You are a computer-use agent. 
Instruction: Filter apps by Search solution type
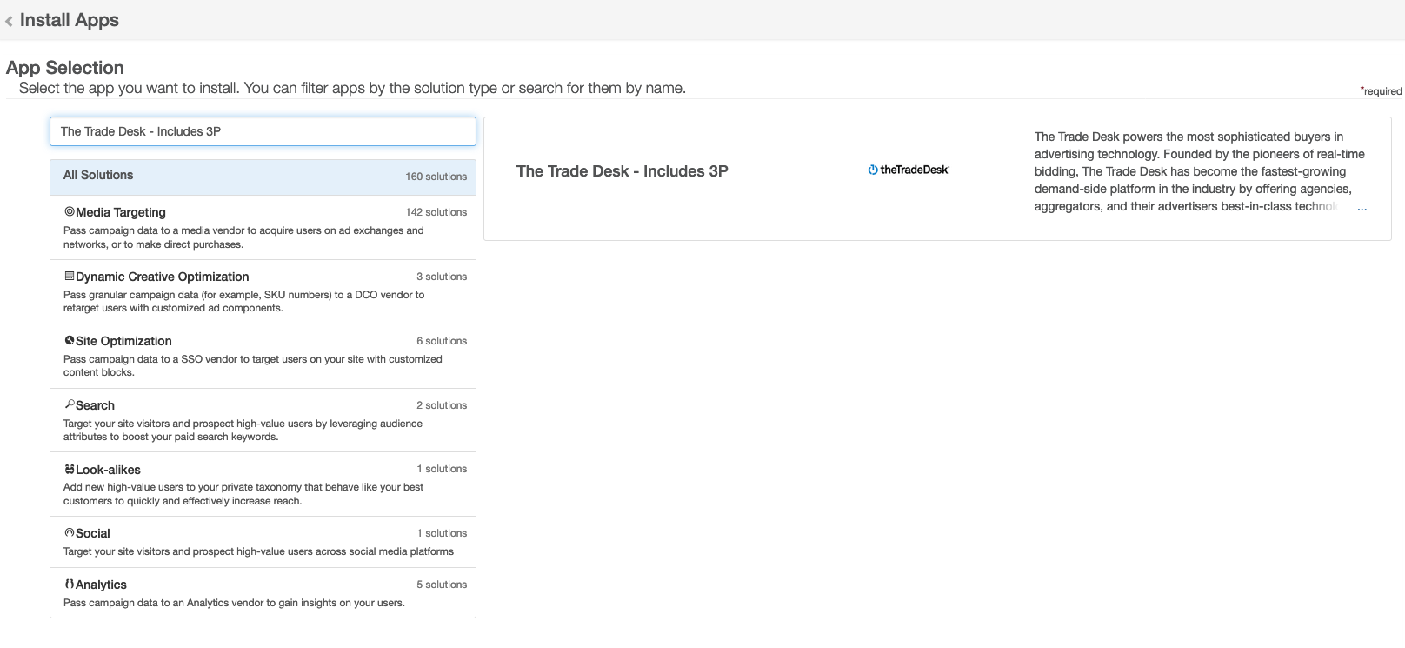tap(263, 420)
